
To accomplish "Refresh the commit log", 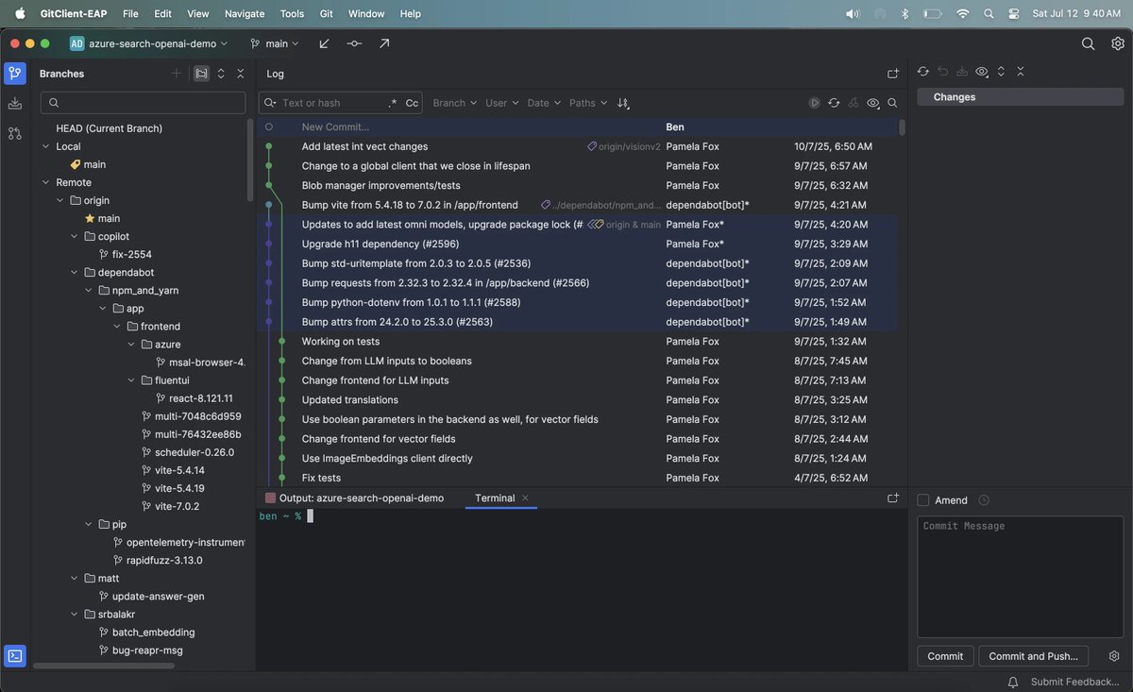I will coord(834,103).
